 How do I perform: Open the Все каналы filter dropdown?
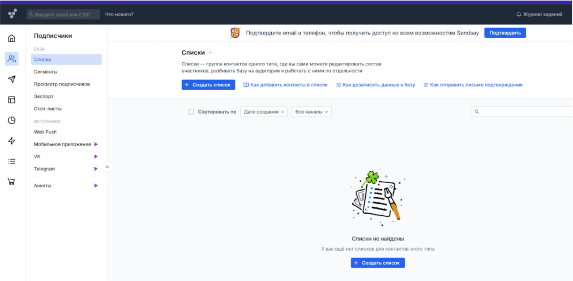pos(312,112)
